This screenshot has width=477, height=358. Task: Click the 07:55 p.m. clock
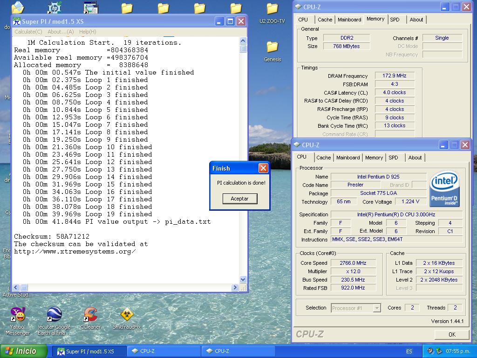(x=458, y=351)
